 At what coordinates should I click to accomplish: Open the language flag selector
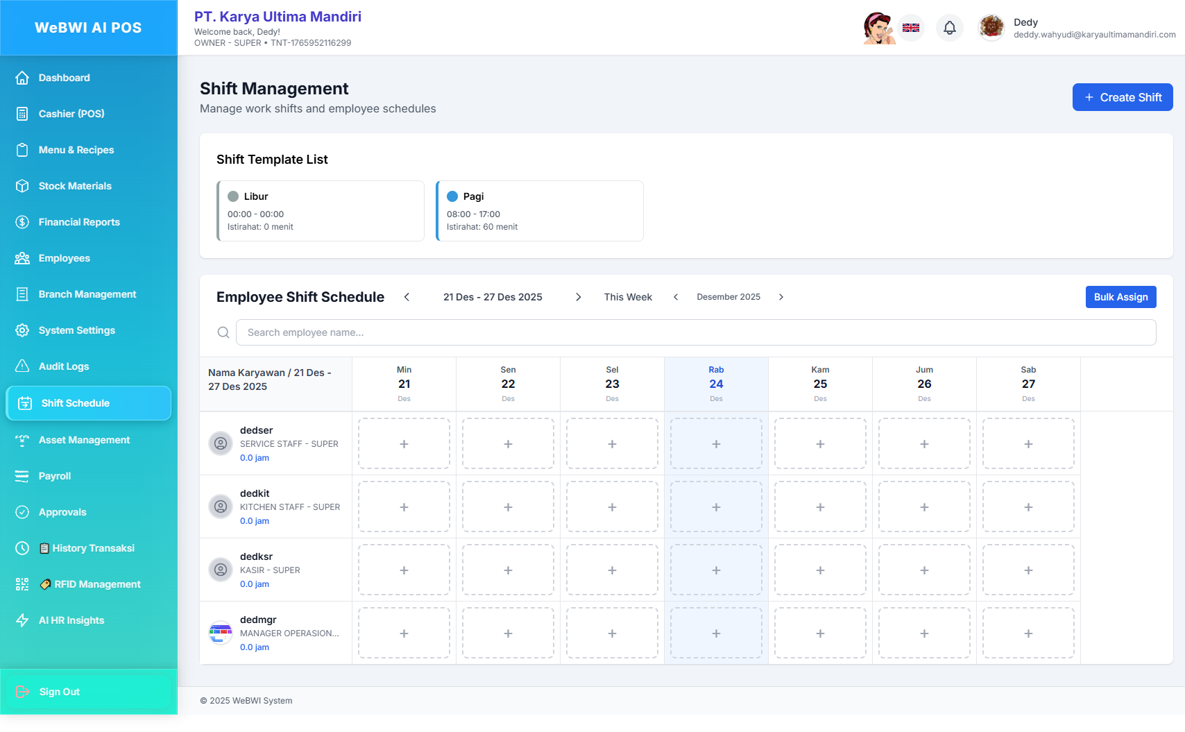[911, 28]
